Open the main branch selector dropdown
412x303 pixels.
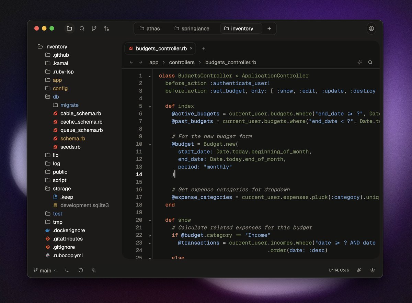click(x=45, y=270)
